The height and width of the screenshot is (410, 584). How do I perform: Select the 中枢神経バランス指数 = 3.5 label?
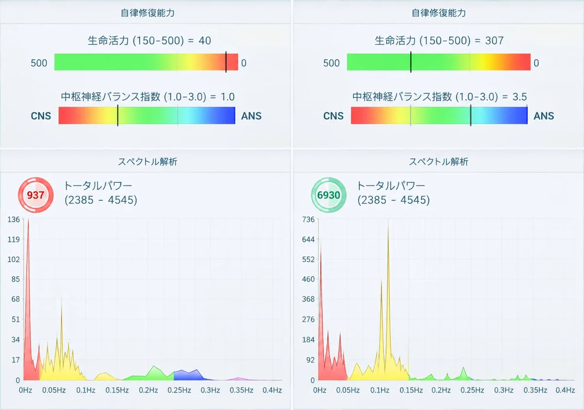tap(439, 97)
